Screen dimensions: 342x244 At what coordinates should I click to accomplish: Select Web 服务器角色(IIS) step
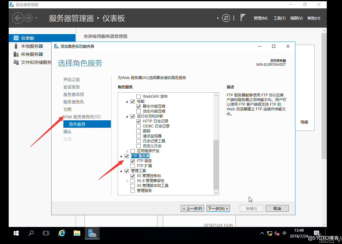[x=82, y=117]
